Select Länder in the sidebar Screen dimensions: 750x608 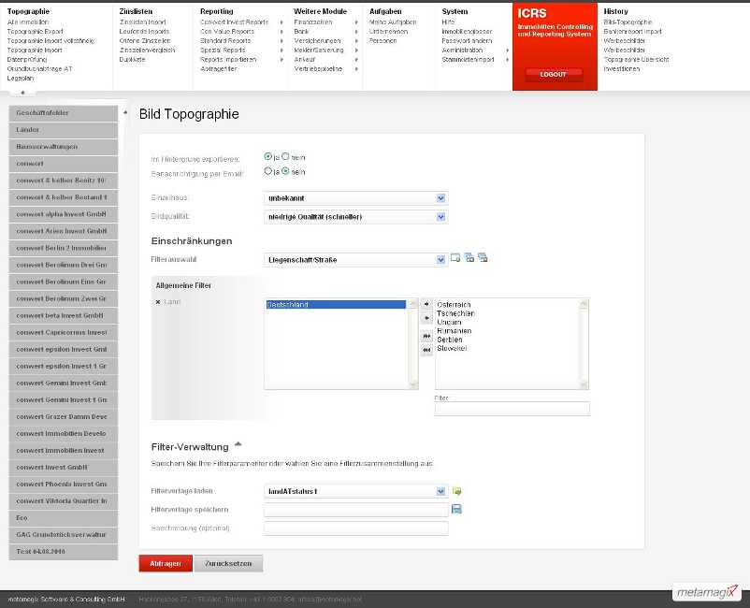pyautogui.click(x=64, y=130)
